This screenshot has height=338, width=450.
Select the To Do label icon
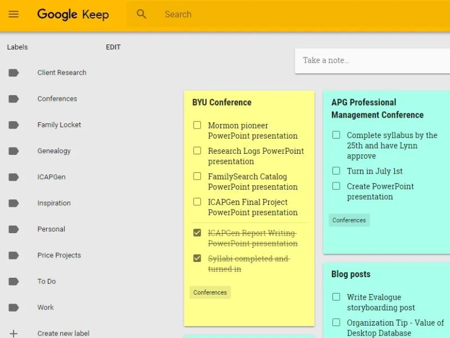14,281
